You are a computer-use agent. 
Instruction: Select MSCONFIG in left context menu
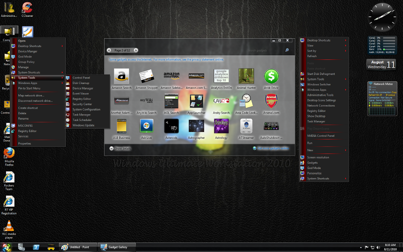38,126
